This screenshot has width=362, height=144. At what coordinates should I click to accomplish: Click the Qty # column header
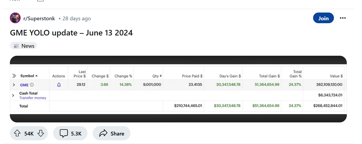157,76
